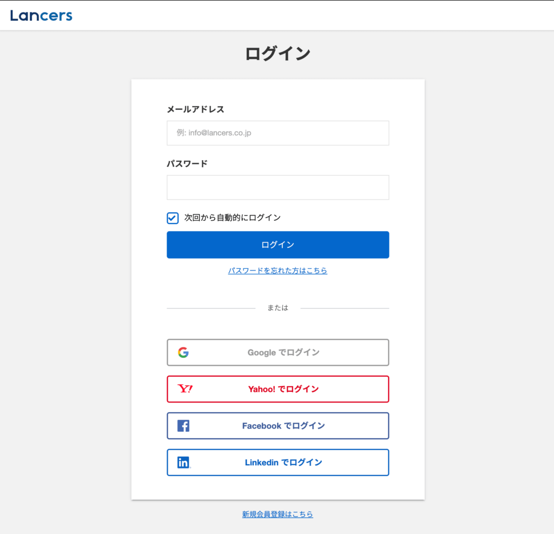Click the パスワード password input field

coord(278,187)
